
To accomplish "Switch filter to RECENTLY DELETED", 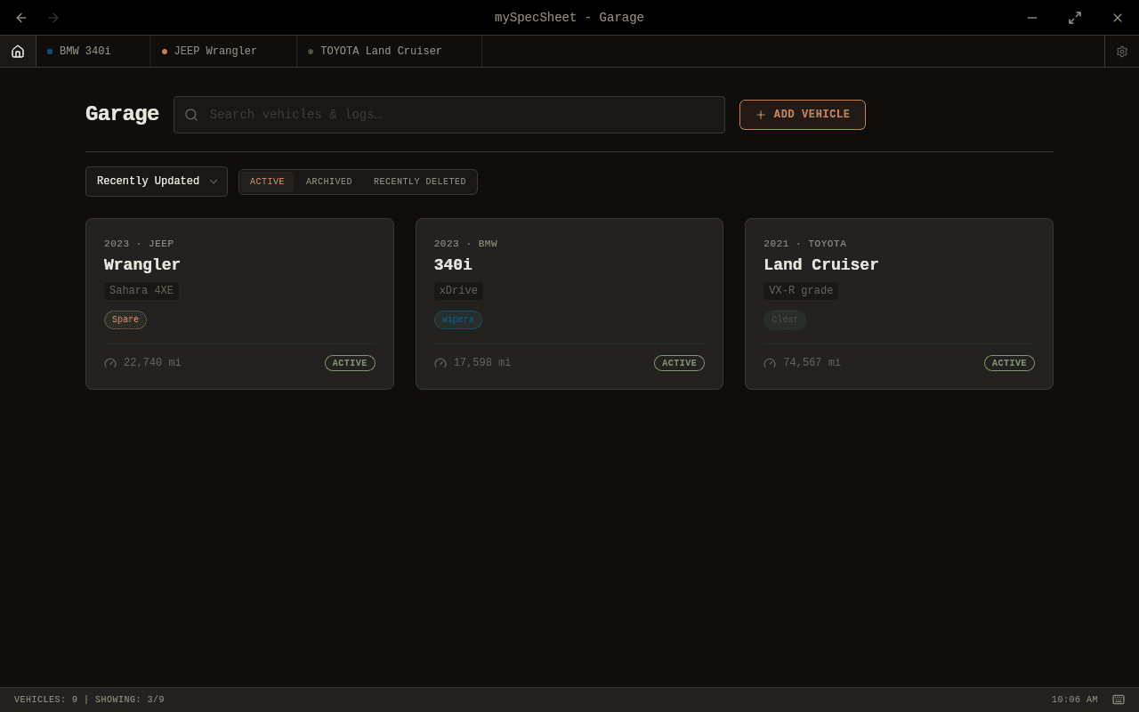I will pyautogui.click(x=419, y=182).
